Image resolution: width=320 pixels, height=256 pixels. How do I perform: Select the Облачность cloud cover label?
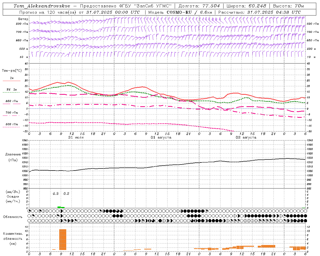point(13,217)
